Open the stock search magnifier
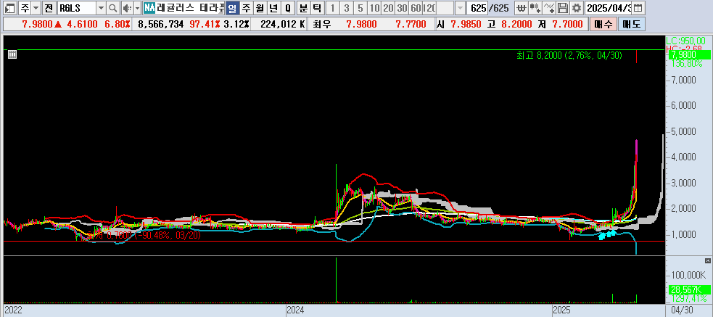The image size is (713, 317). 113,8
